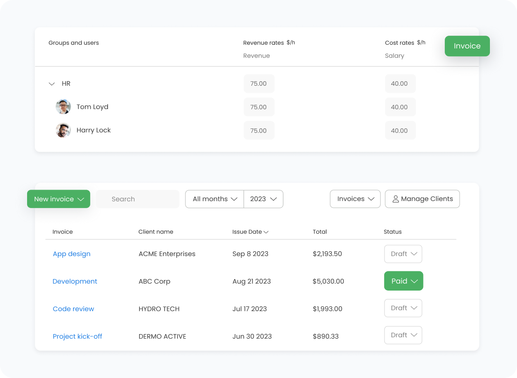Open the 2023 year dropdown

263,199
